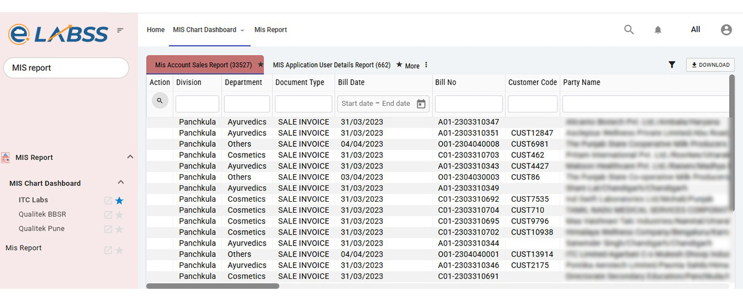Click the filter funnel icon
The width and height of the screenshot is (743, 301).
coord(672,65)
